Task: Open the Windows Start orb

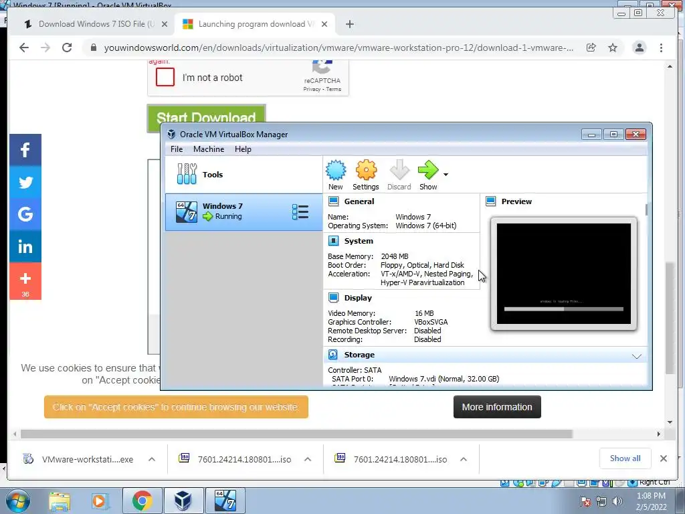Action: (17, 501)
